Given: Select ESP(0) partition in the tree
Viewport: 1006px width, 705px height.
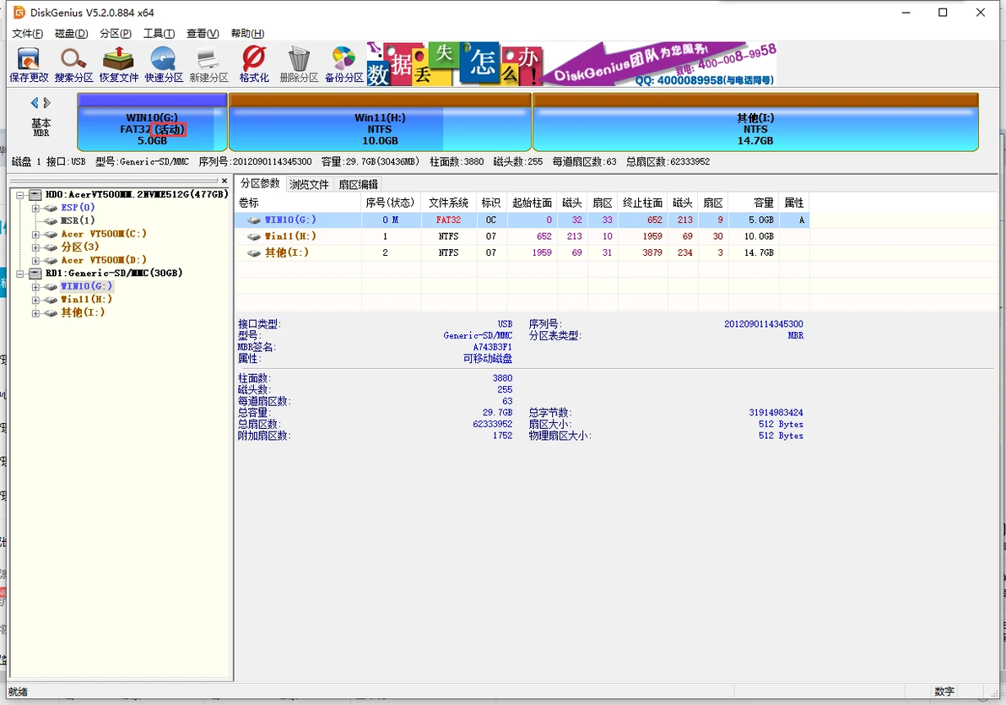Looking at the screenshot, I should pos(78,208).
